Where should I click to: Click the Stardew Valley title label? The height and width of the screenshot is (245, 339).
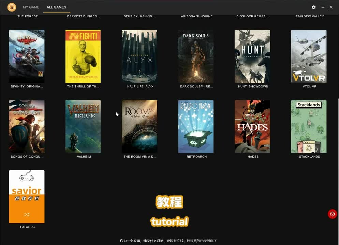[x=309, y=16]
